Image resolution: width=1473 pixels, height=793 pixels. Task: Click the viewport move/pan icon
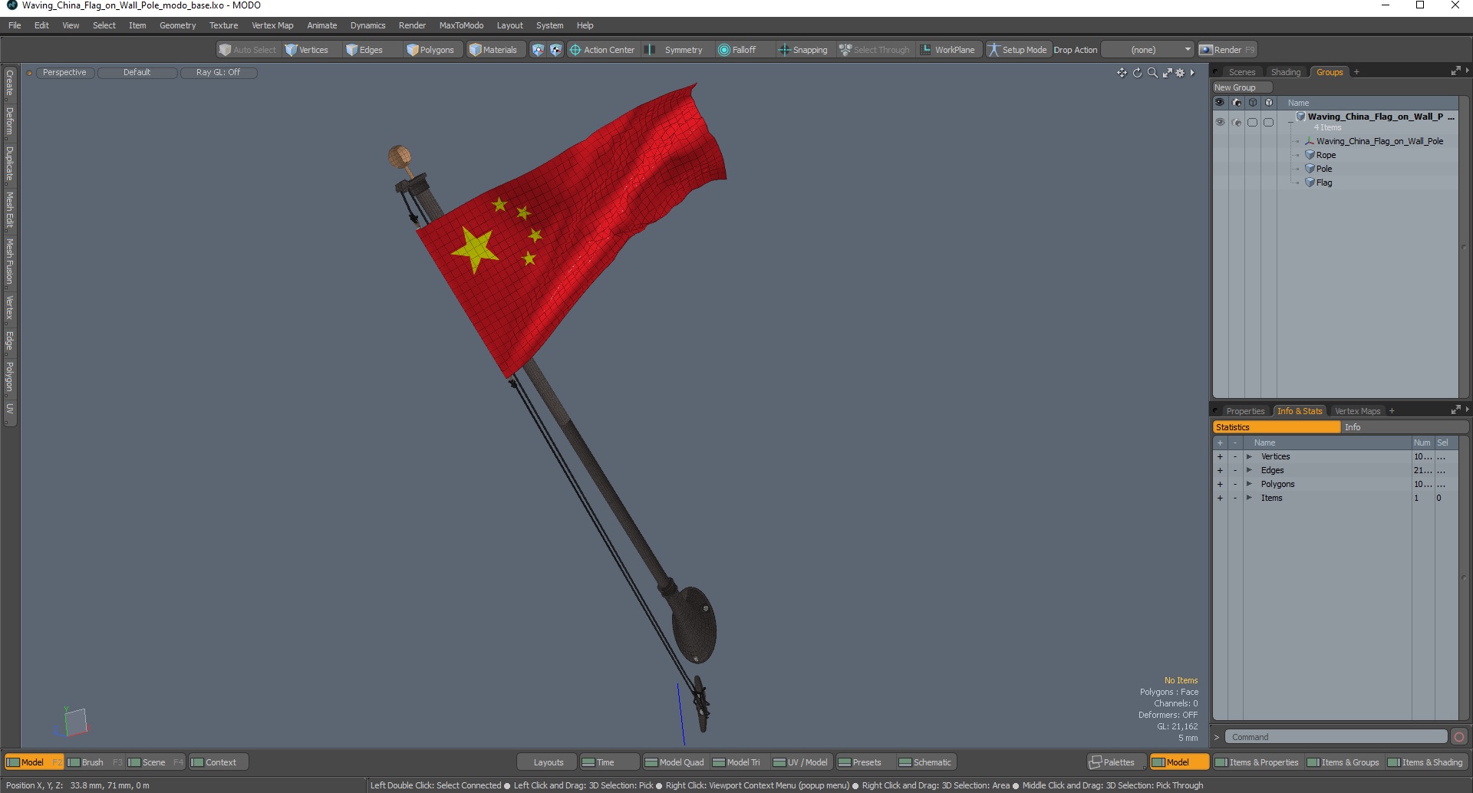(x=1122, y=73)
